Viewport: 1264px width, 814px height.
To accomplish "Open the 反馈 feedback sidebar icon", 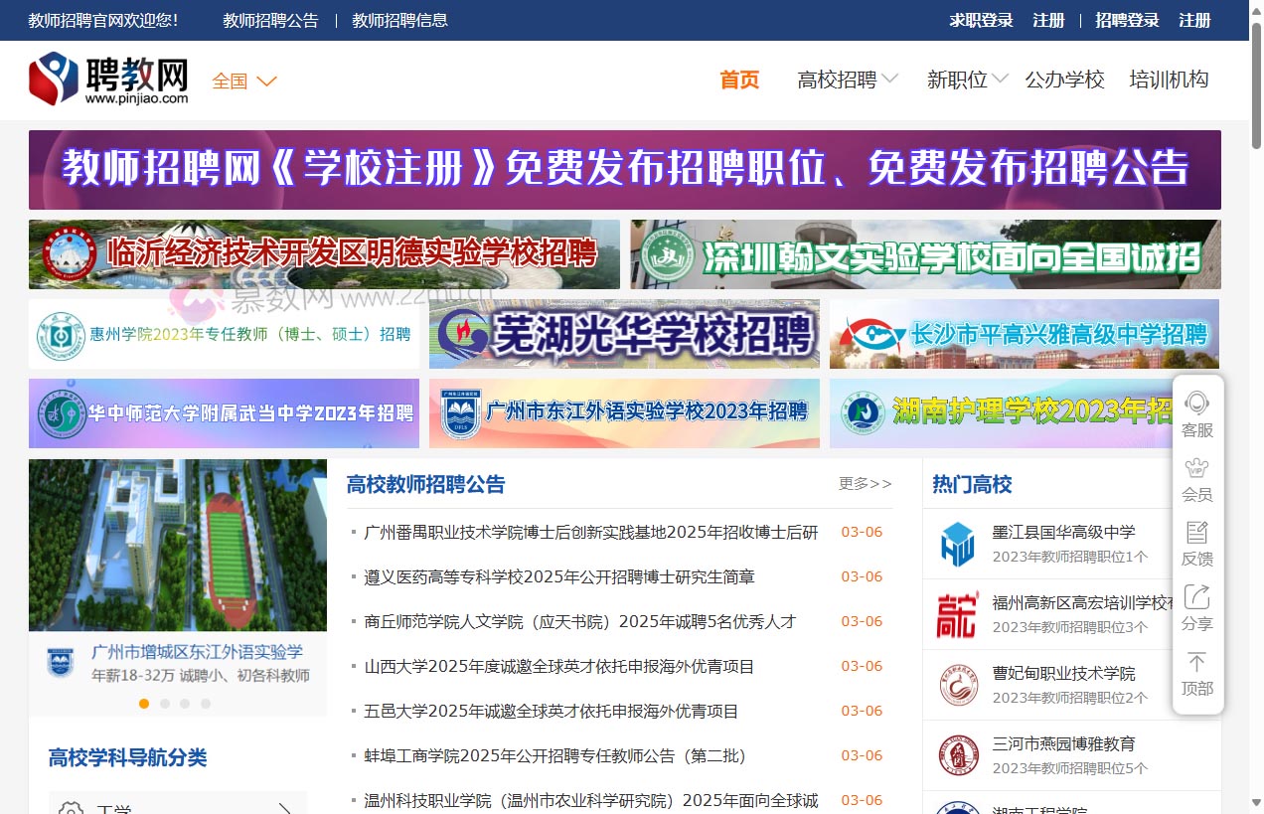I will click(x=1197, y=544).
